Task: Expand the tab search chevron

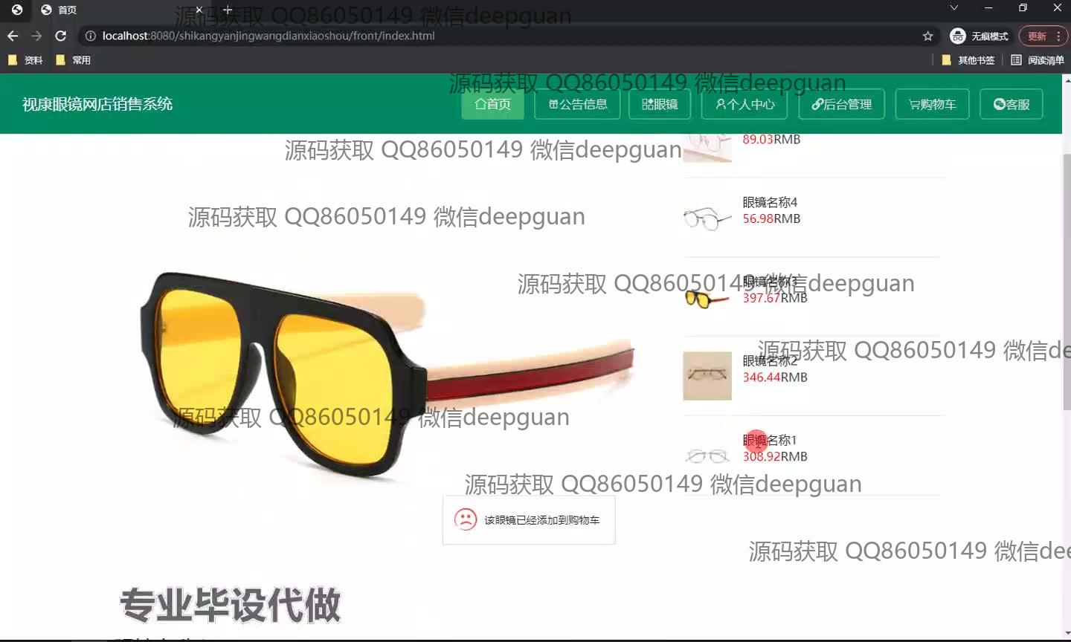Action: [x=954, y=8]
